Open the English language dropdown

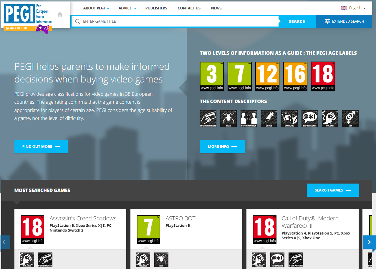pos(353,8)
